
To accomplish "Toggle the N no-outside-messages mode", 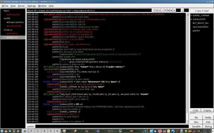I will click(x=156, y=10).
